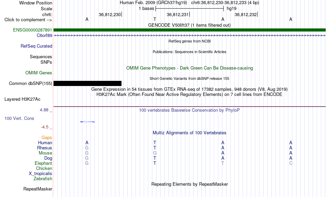
Task: Click the 4.88 PhyloP upper value
Action: [44, 110]
